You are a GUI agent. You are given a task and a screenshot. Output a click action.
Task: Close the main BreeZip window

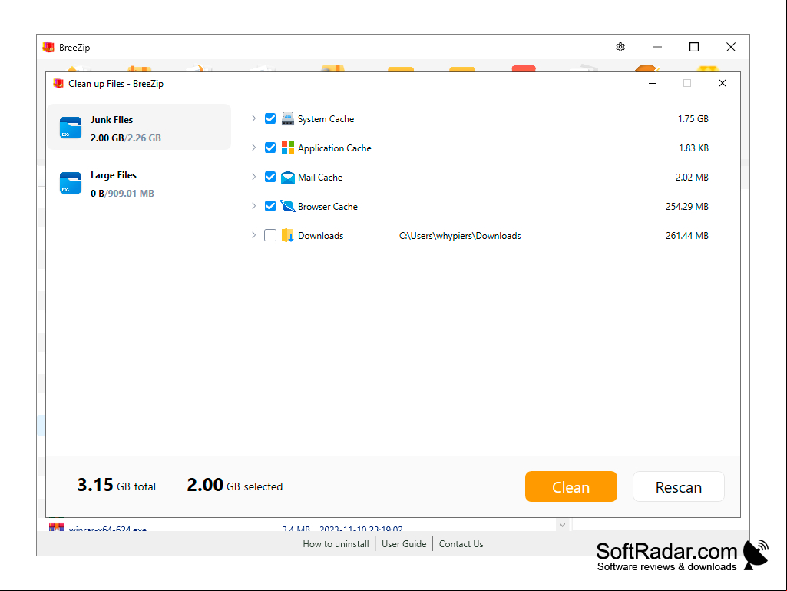point(731,47)
